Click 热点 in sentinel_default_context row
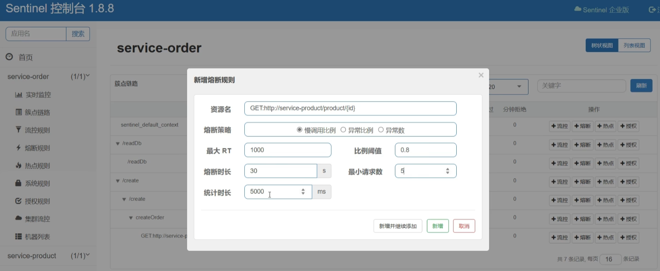This screenshot has width=660, height=271. 606,126
